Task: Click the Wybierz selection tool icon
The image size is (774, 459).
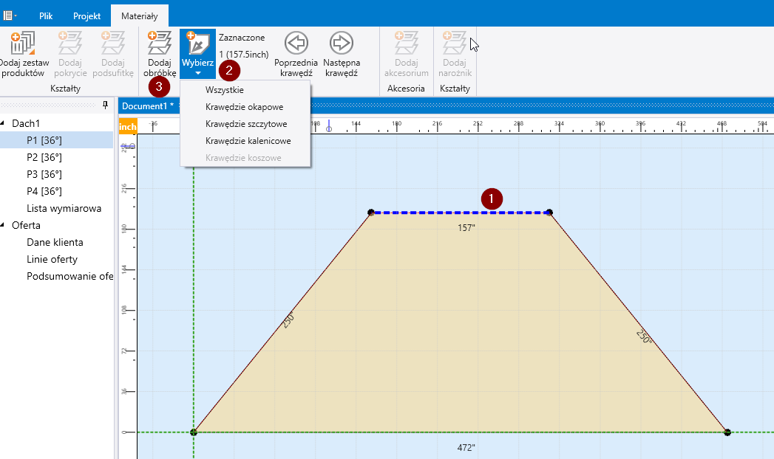Action: (198, 44)
